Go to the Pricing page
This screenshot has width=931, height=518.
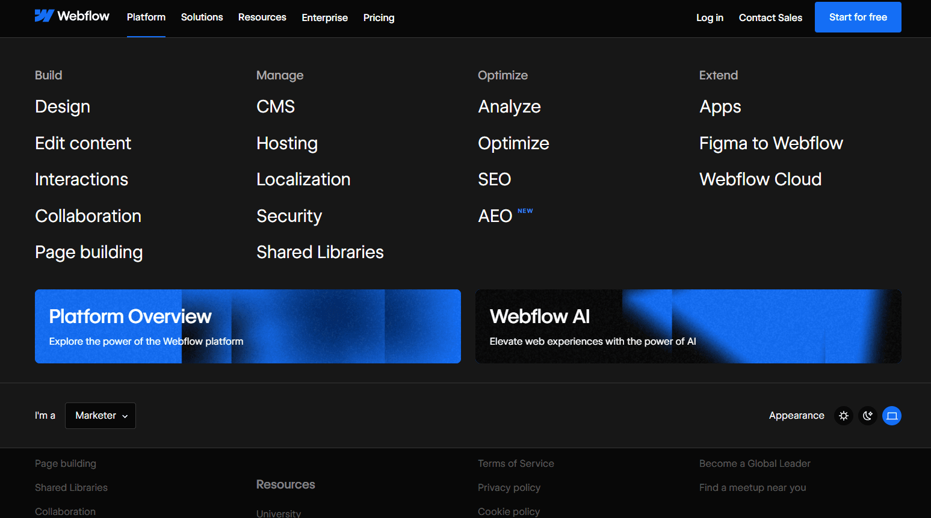[x=379, y=18]
